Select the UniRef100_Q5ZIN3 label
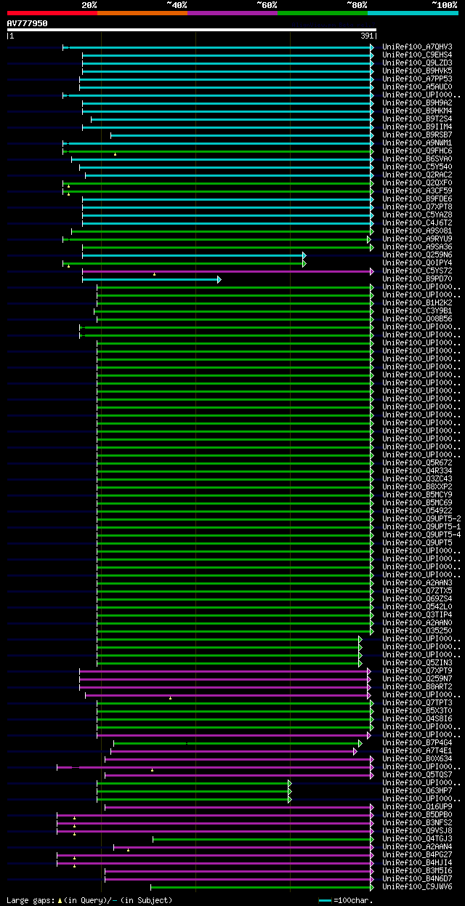 coord(417,662)
